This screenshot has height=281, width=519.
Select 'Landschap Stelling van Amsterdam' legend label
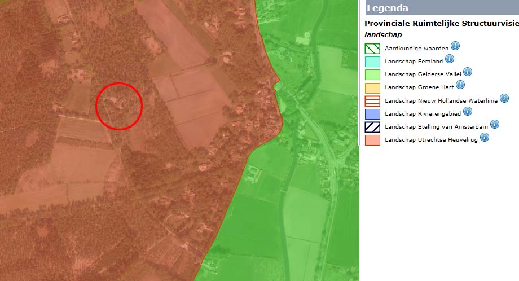point(436,127)
